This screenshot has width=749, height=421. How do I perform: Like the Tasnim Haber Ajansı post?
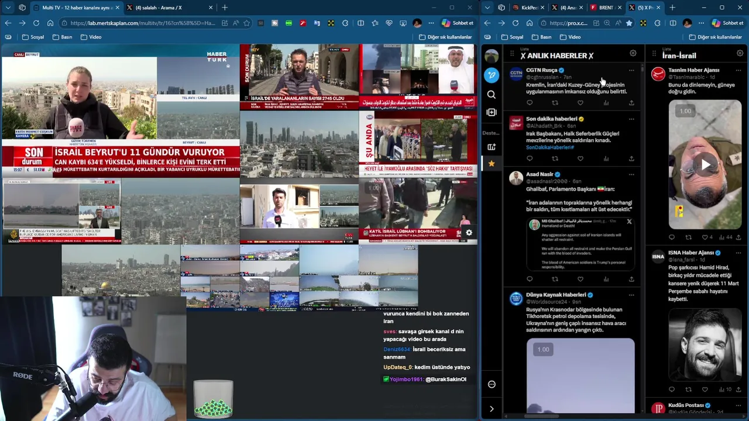tap(705, 237)
